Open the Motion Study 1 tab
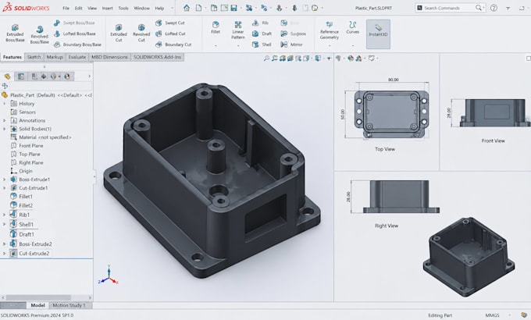 pyautogui.click(x=69, y=305)
